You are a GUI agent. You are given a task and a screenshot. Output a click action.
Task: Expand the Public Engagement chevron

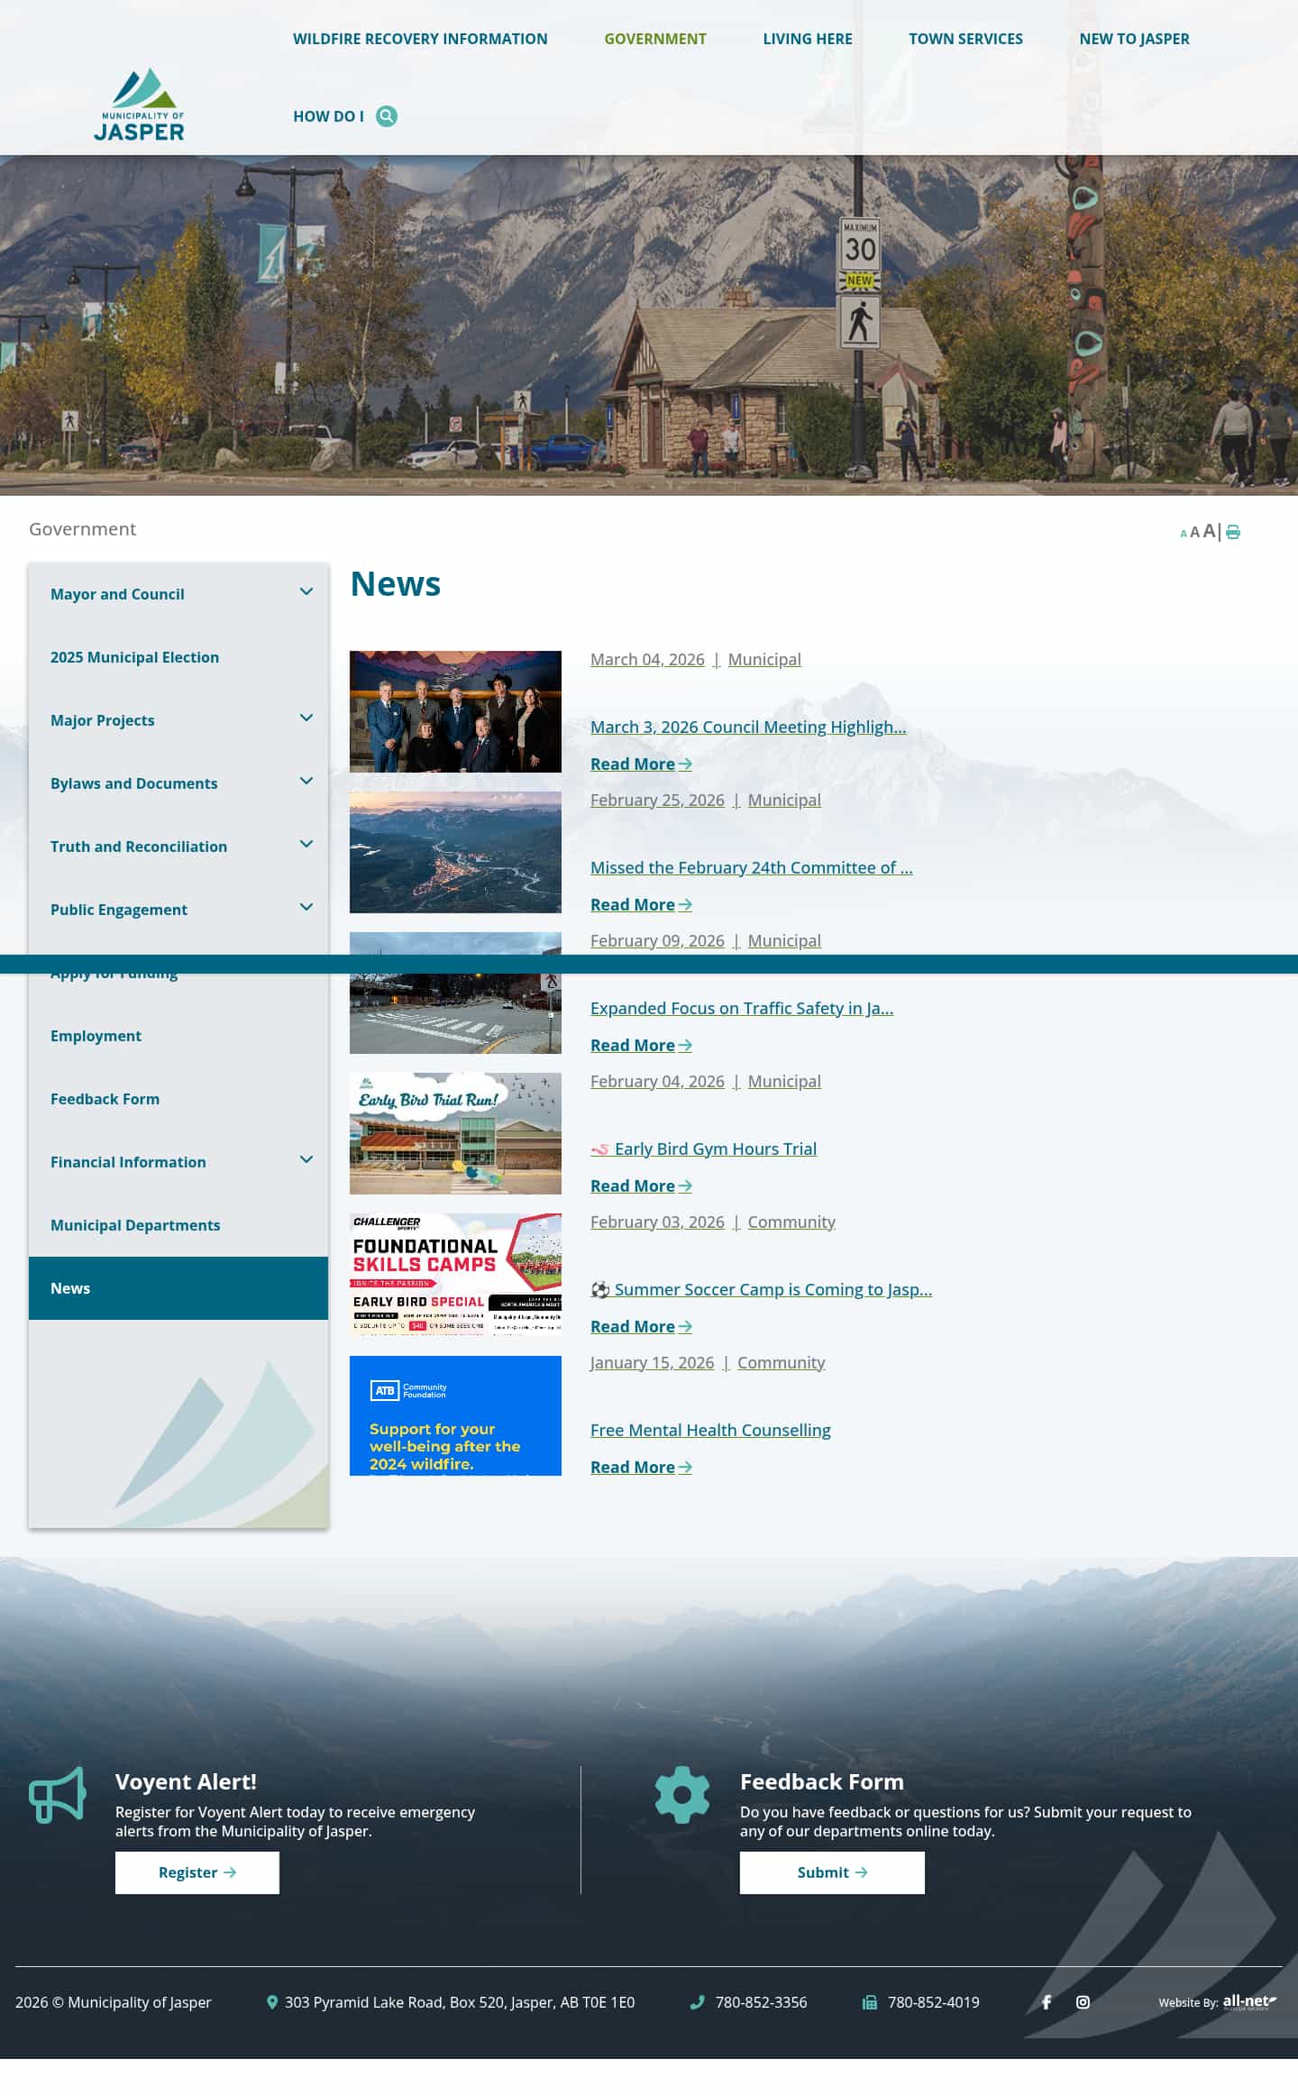tap(306, 907)
